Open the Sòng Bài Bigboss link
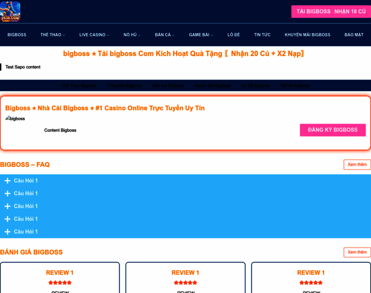Viewport: 371px width, 293px height. click(x=124, y=85)
